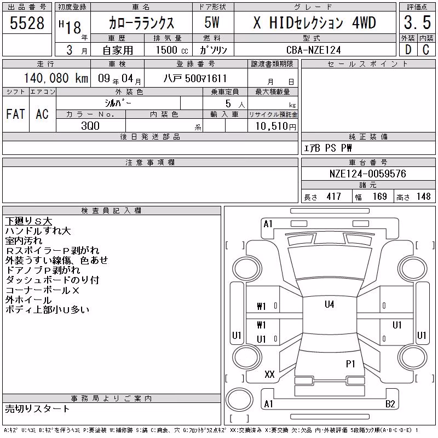Select note 外装うすい線傷、色あせ
This screenshot has width=438, height=438.
(x=57, y=261)
